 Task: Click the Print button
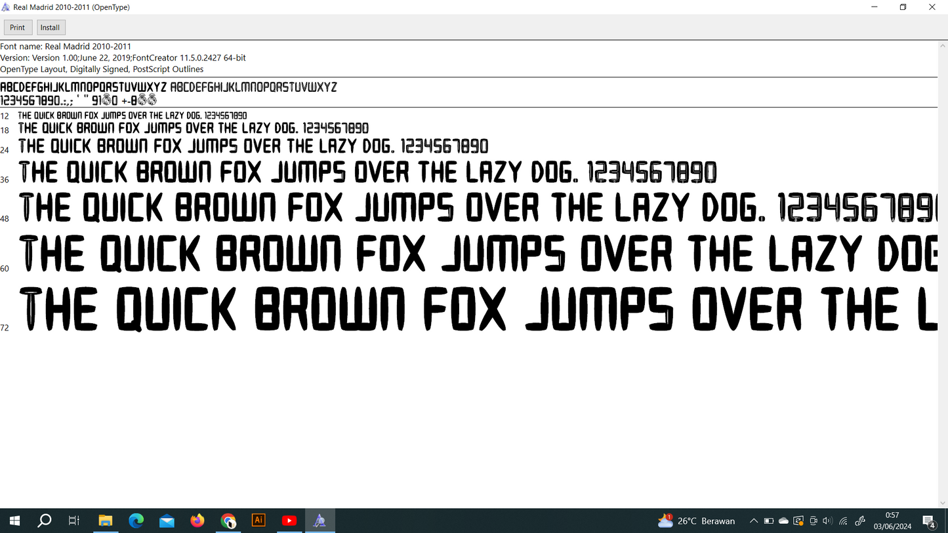18,28
